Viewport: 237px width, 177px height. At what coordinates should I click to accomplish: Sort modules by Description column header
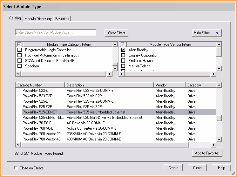pos(109,85)
